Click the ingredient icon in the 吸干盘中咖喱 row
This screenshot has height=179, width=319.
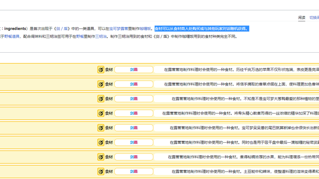pos(101,143)
